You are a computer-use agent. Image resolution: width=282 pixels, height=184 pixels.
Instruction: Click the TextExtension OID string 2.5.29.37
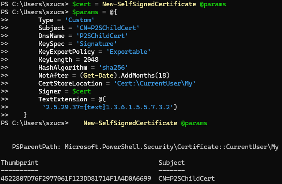[110, 107]
